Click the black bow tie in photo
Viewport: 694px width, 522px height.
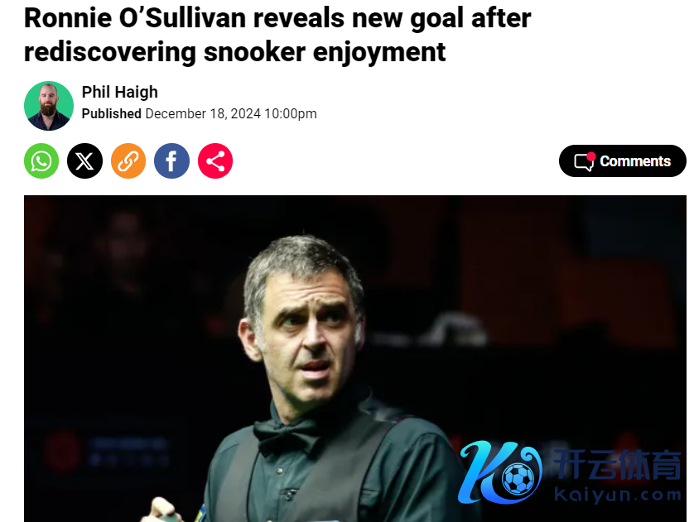(287, 435)
